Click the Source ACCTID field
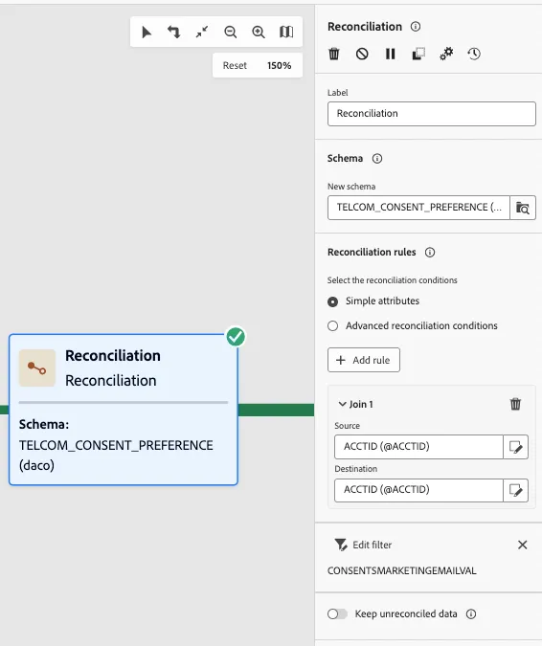 point(418,447)
